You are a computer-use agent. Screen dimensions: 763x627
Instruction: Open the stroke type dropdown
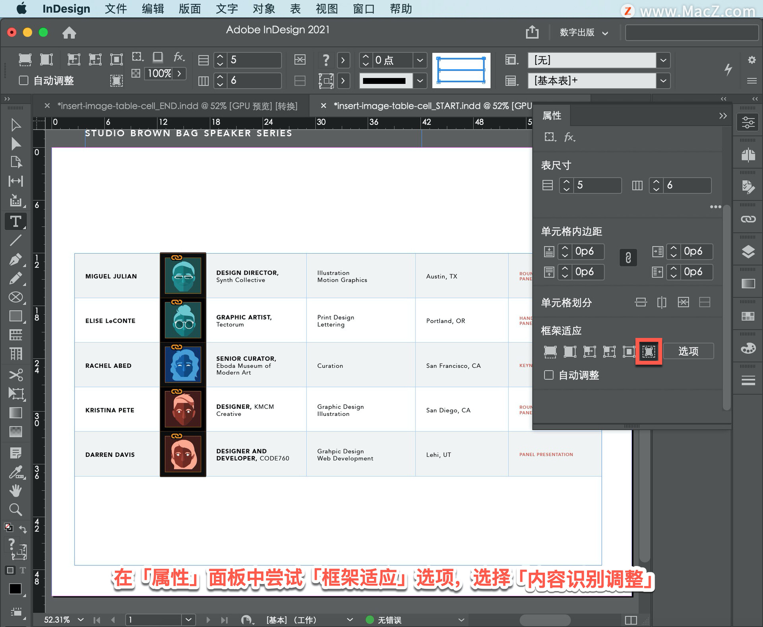(420, 80)
